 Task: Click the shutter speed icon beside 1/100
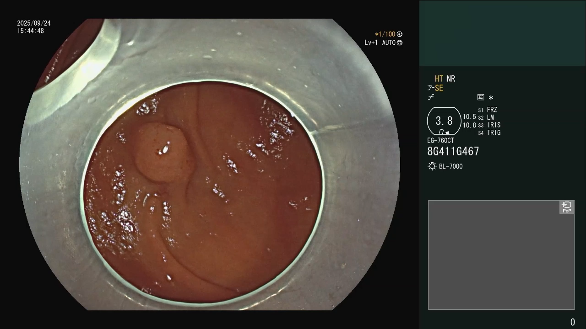click(400, 34)
